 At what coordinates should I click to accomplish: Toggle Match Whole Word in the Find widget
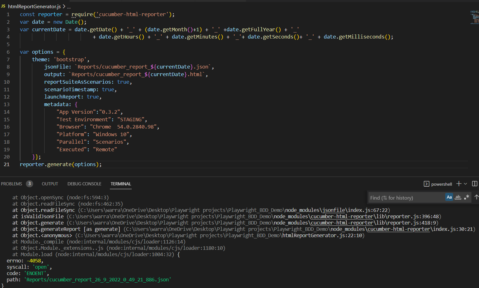[x=458, y=197]
